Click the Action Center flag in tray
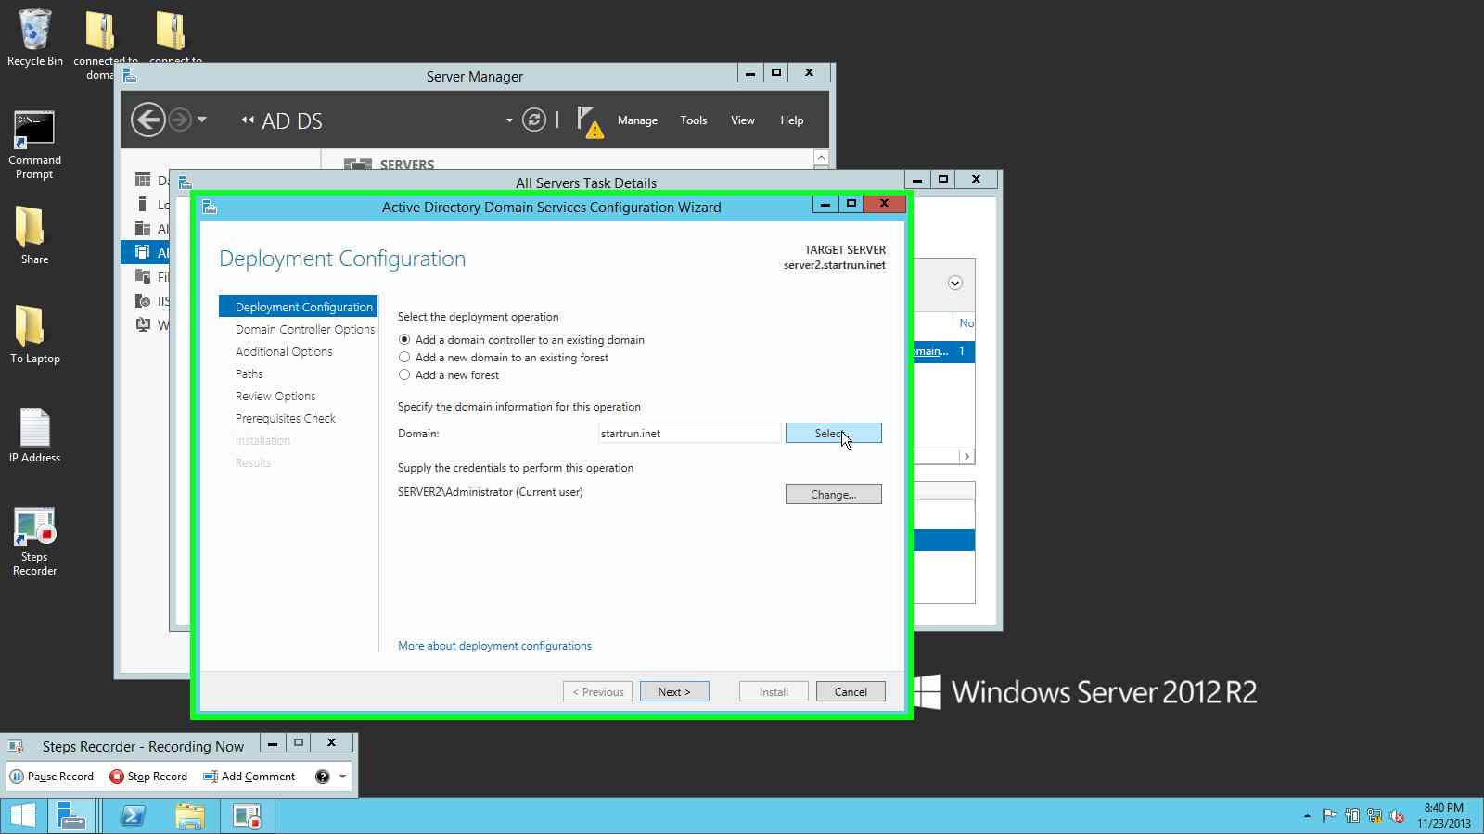The image size is (1484, 834). pos(1329,816)
